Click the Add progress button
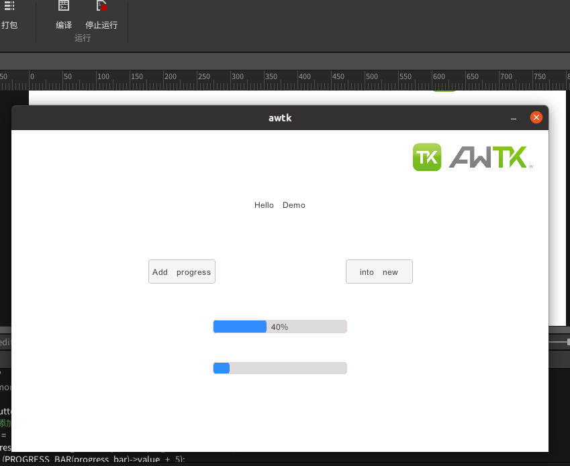The height and width of the screenshot is (466, 570). click(x=182, y=272)
